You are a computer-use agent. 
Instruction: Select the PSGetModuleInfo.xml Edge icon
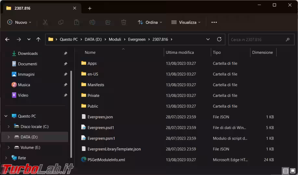(84, 160)
